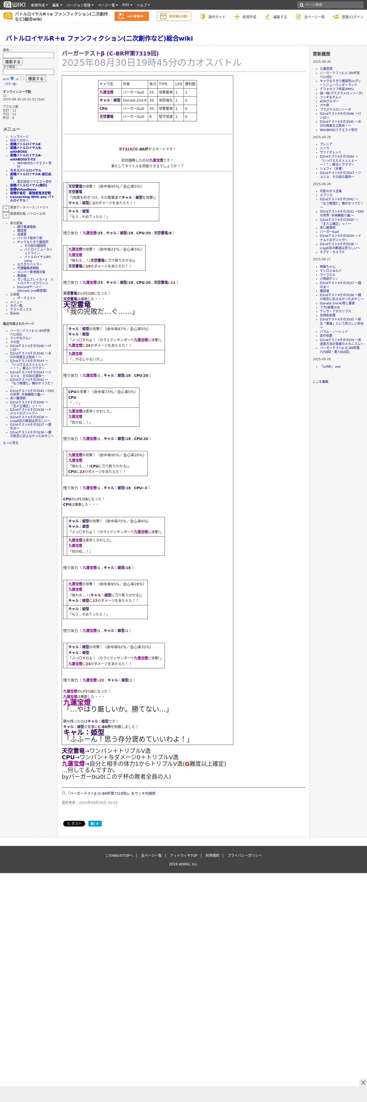Click in the タグ検索 text field

click(x=28, y=72)
